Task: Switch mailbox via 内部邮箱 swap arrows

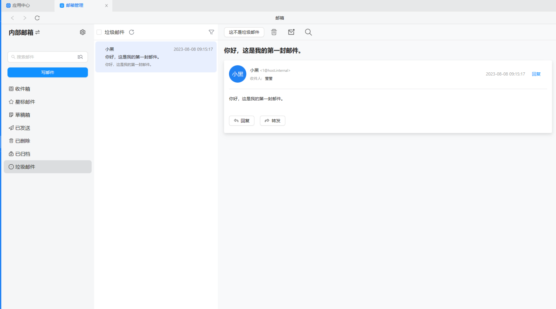Action: point(38,32)
